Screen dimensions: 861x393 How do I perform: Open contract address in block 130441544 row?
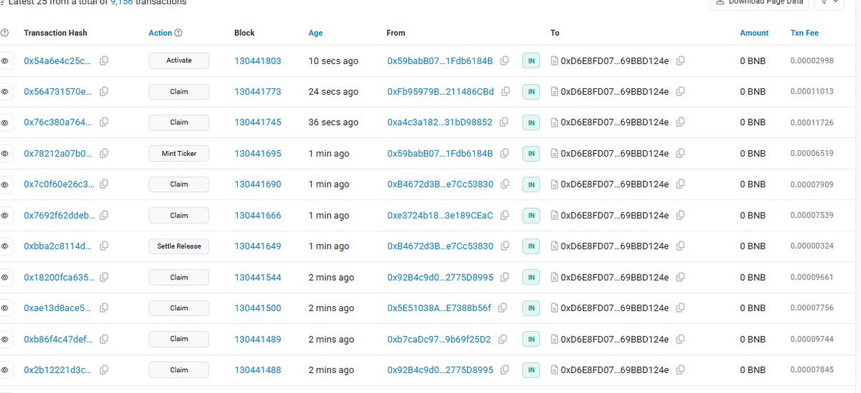[x=615, y=277]
